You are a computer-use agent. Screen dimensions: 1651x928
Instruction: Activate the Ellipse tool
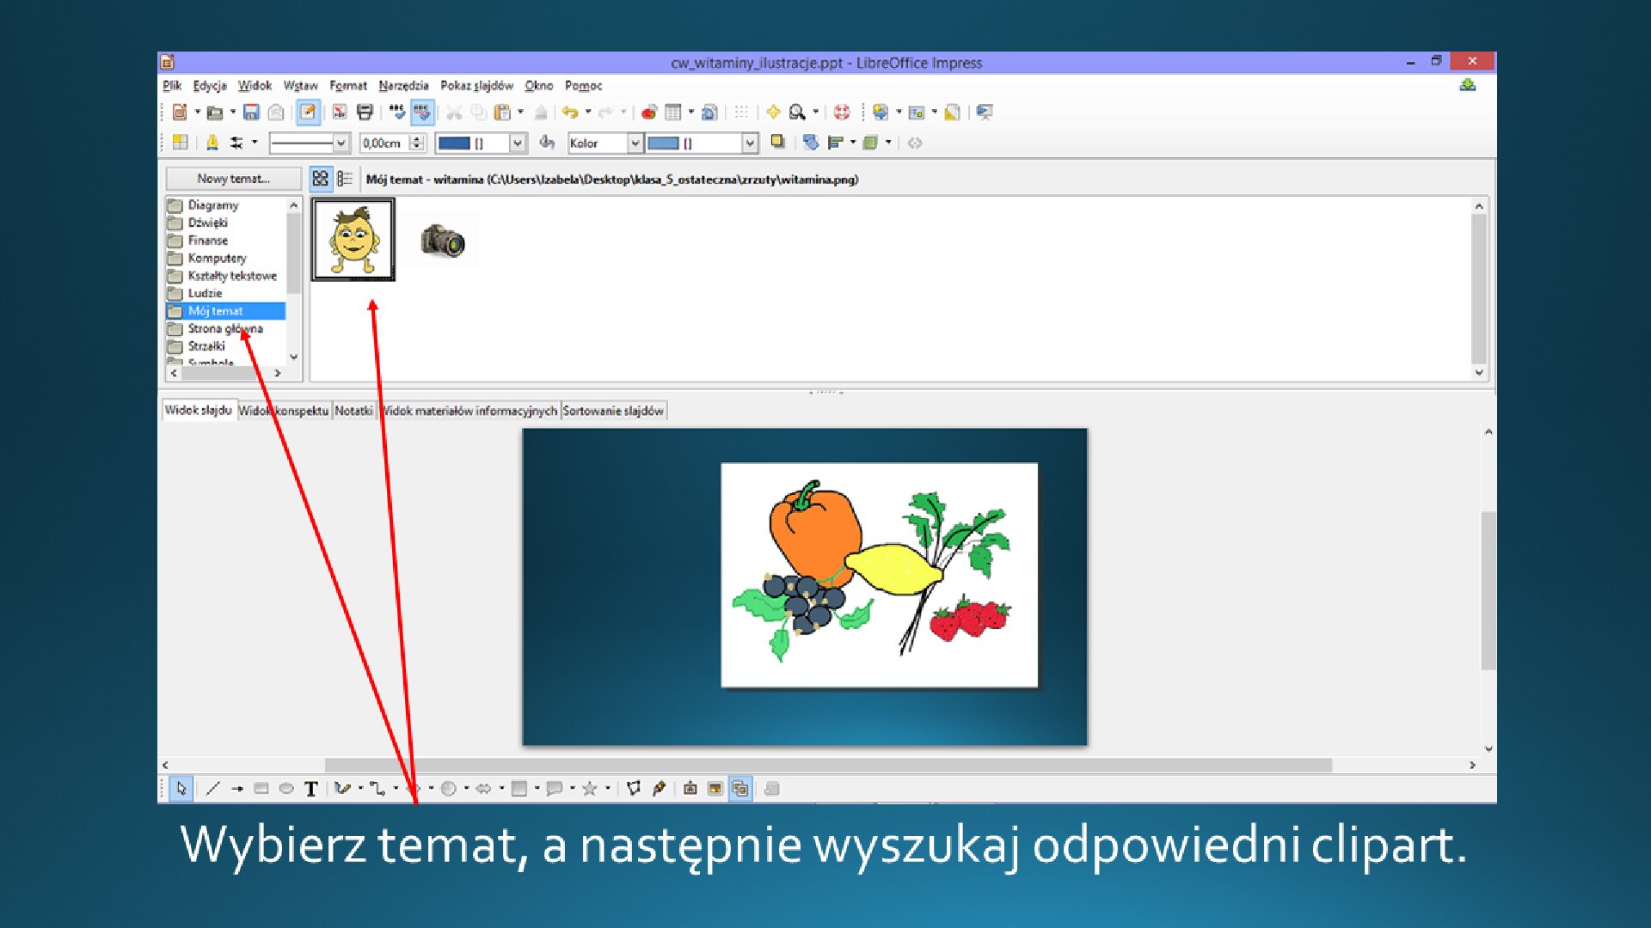pyautogui.click(x=288, y=788)
